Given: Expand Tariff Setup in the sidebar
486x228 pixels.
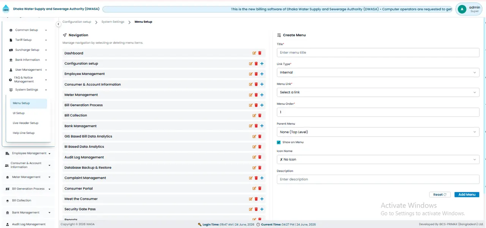Looking at the screenshot, I should [x=28, y=40].
